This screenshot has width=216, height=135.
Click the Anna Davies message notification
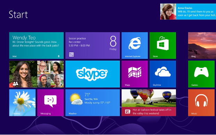click(x=188, y=12)
